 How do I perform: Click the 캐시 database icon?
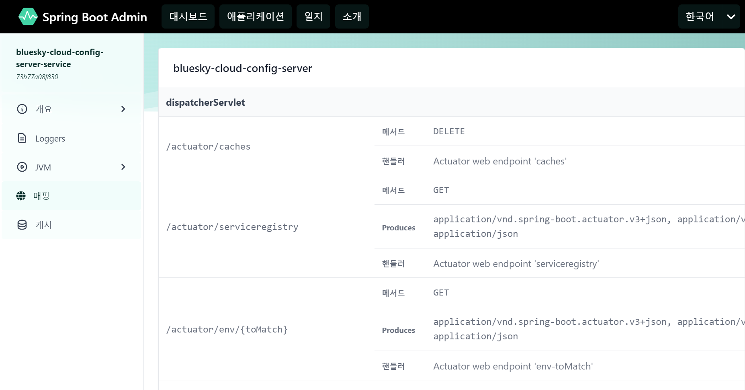point(22,225)
